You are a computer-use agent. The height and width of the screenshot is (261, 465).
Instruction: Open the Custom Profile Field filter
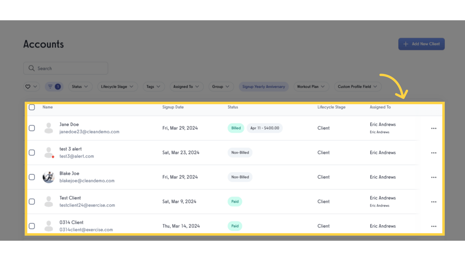coord(358,87)
